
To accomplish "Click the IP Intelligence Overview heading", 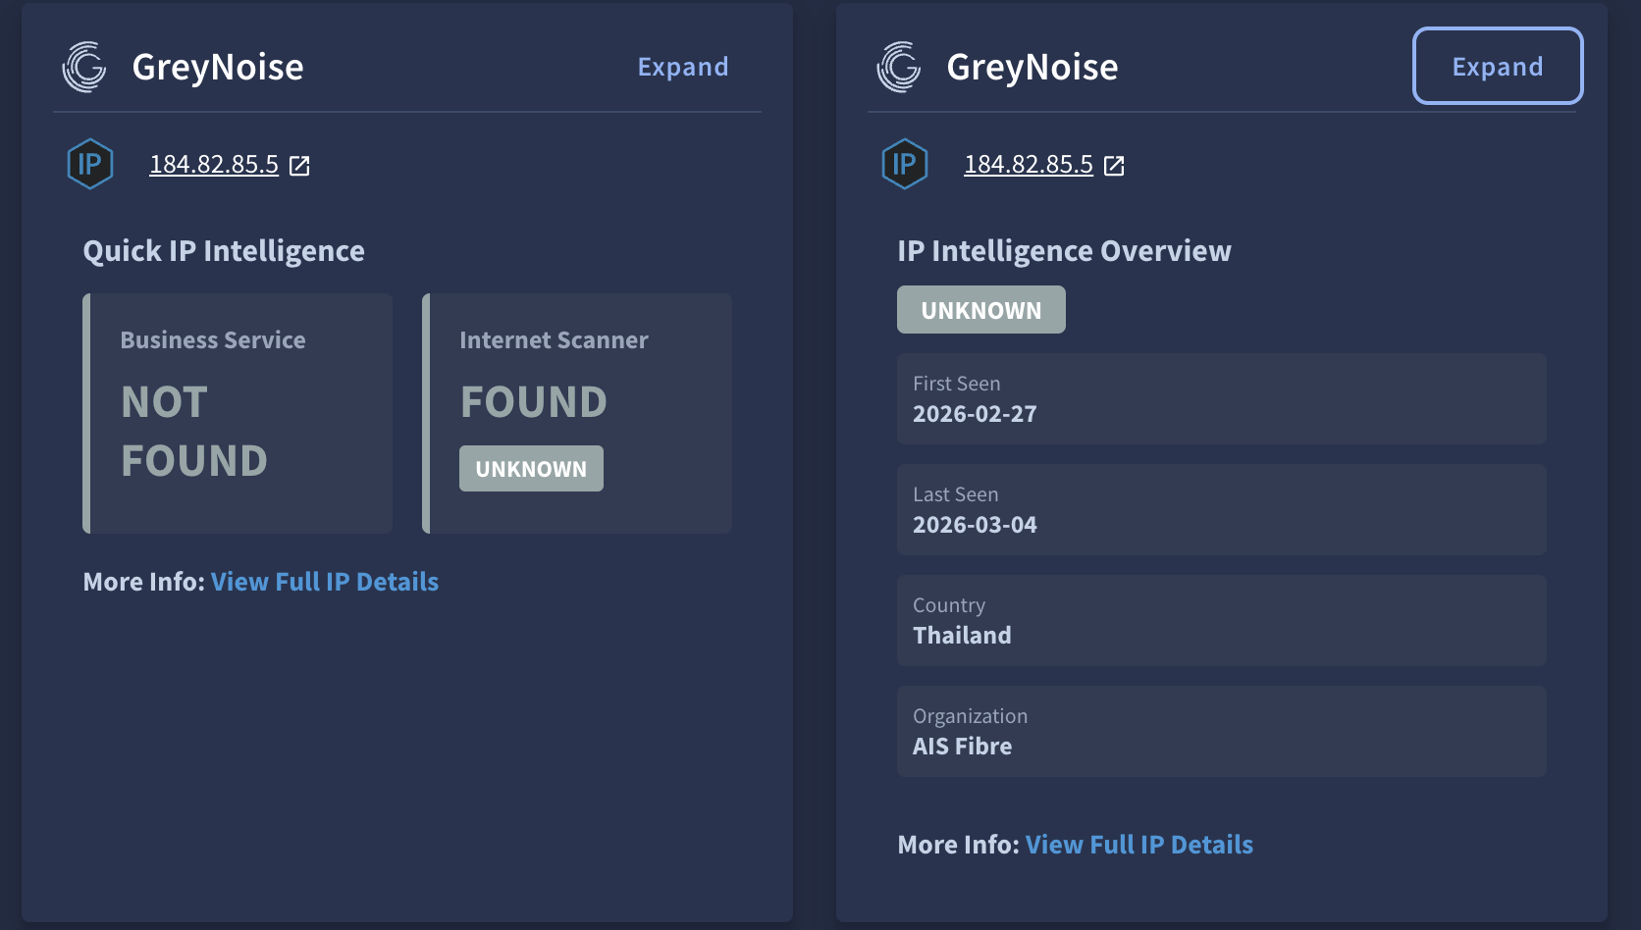I will pyautogui.click(x=1064, y=251).
